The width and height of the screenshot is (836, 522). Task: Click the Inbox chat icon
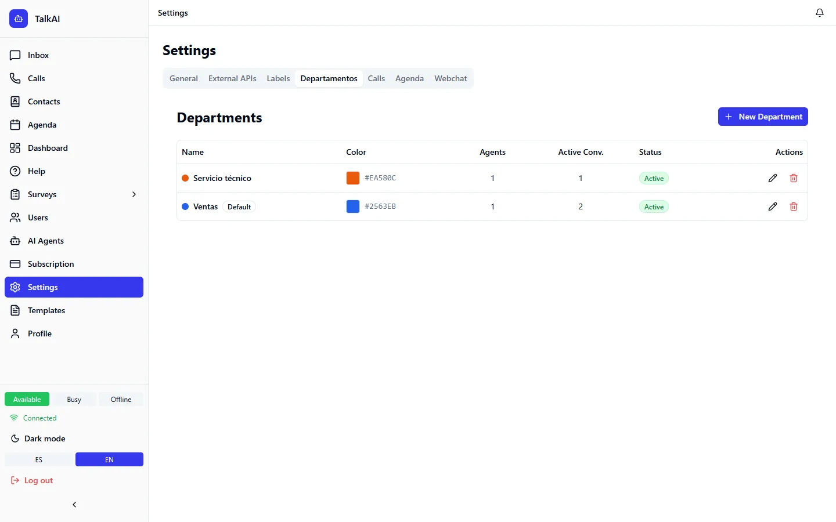(x=15, y=55)
